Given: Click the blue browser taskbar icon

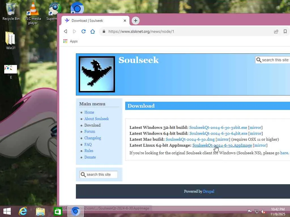Looking at the screenshot, I should point(75,211).
